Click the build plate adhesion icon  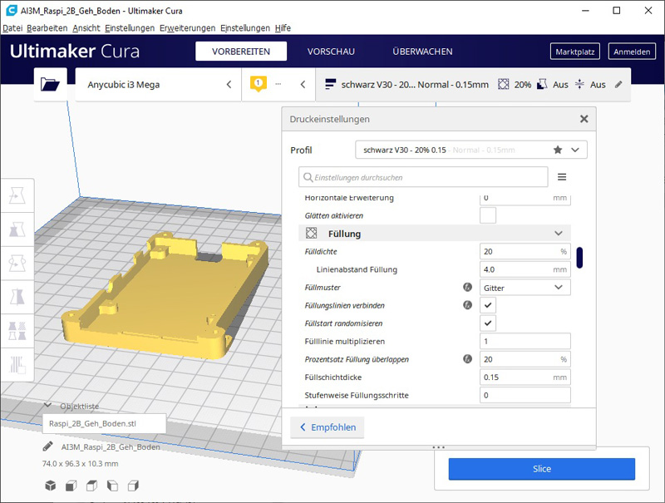click(579, 84)
